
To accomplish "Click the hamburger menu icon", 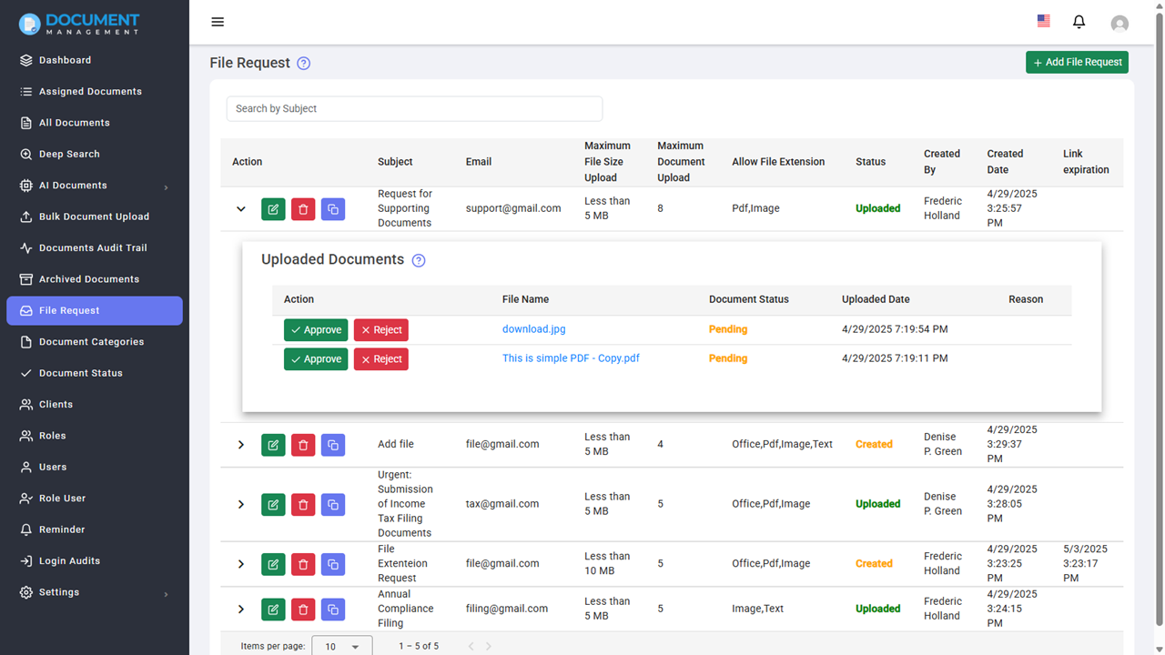I will (x=218, y=22).
